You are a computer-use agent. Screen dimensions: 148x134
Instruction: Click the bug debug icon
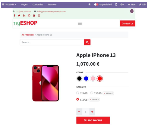(x=89, y=5)
